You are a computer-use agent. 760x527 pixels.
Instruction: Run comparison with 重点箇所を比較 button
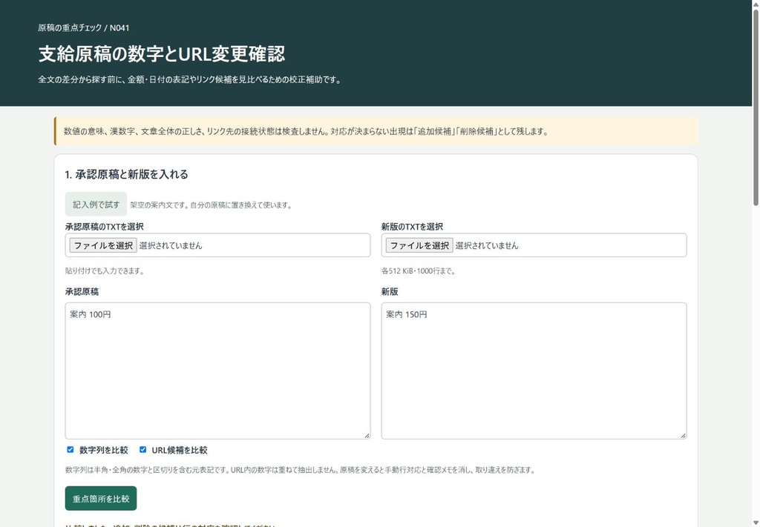tap(101, 498)
